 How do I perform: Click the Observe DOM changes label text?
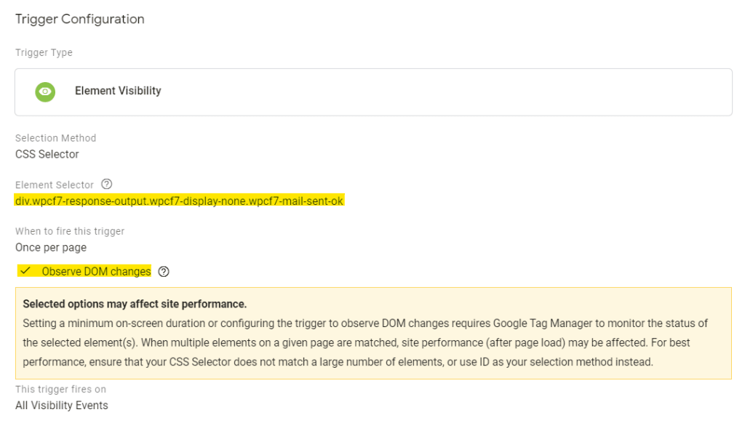[x=96, y=272]
